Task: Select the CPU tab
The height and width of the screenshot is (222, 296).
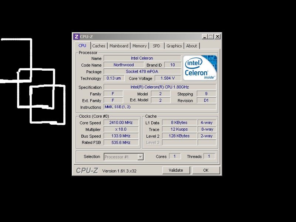Action: pyautogui.click(x=82, y=46)
